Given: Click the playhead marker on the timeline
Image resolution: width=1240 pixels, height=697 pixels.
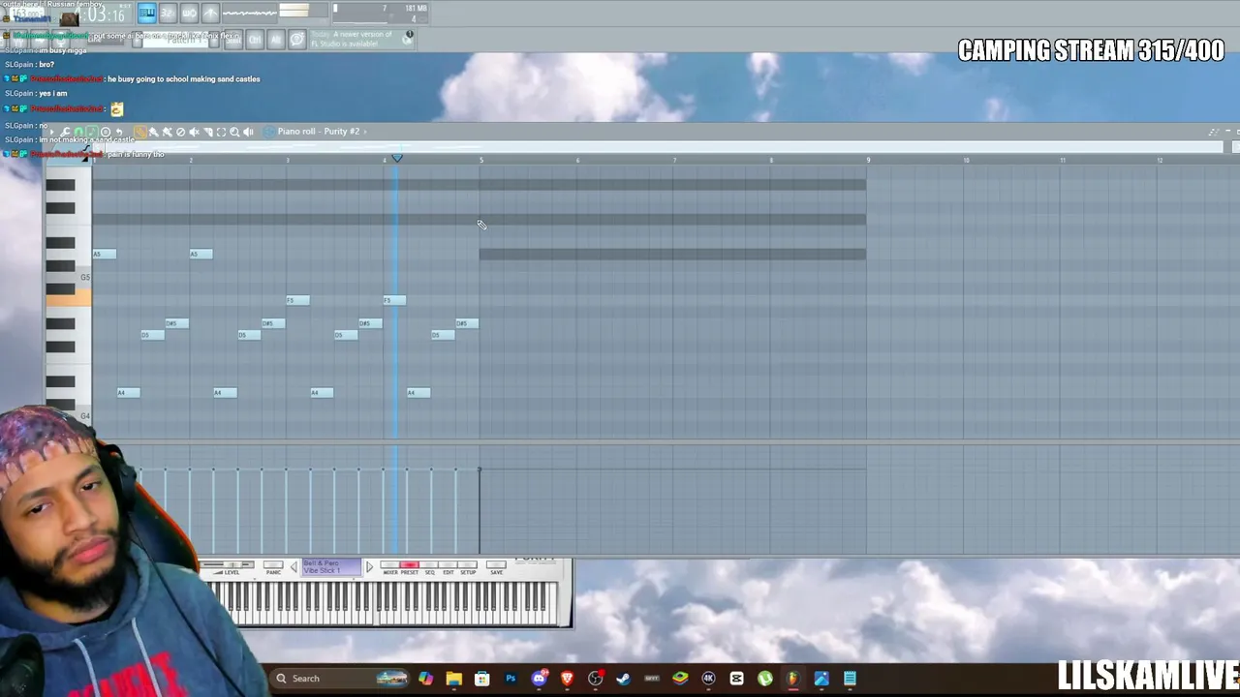Looking at the screenshot, I should click(397, 158).
